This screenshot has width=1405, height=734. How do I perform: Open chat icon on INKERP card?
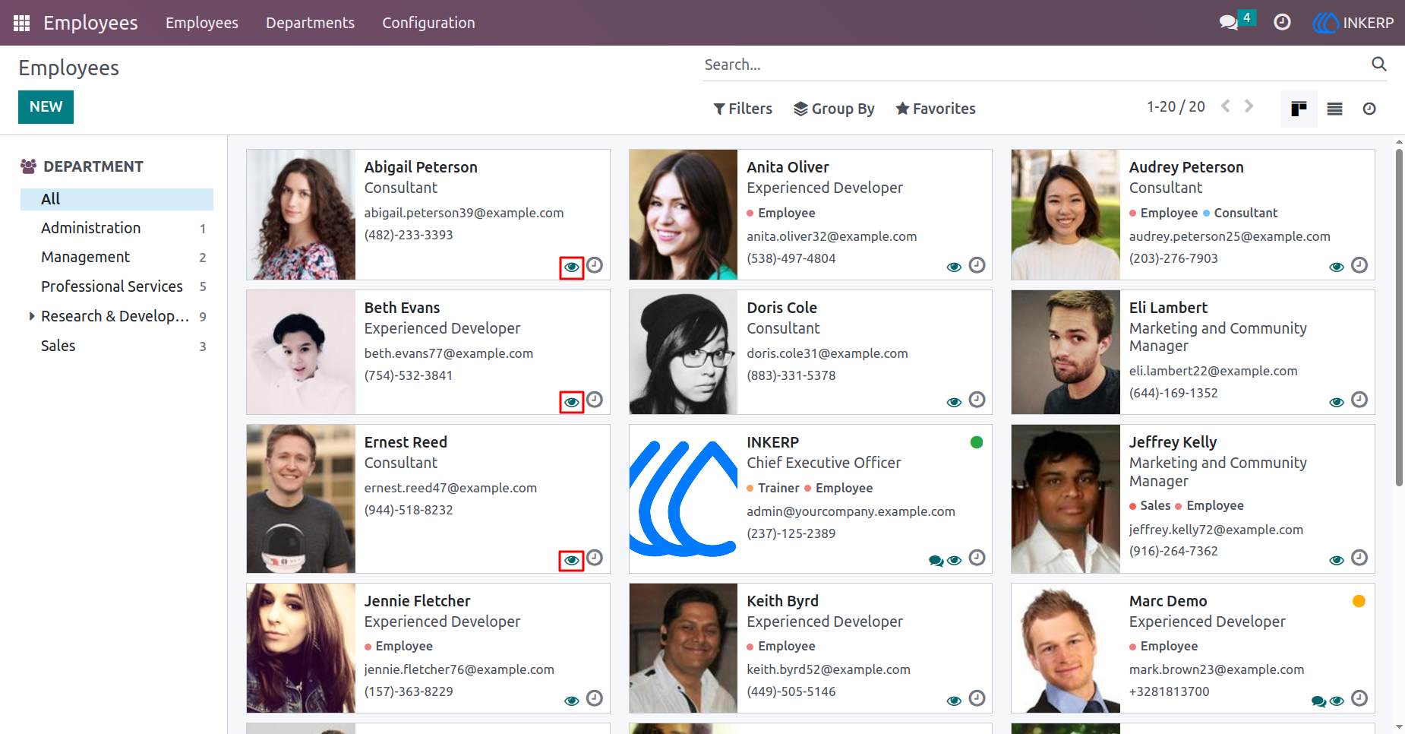point(936,561)
